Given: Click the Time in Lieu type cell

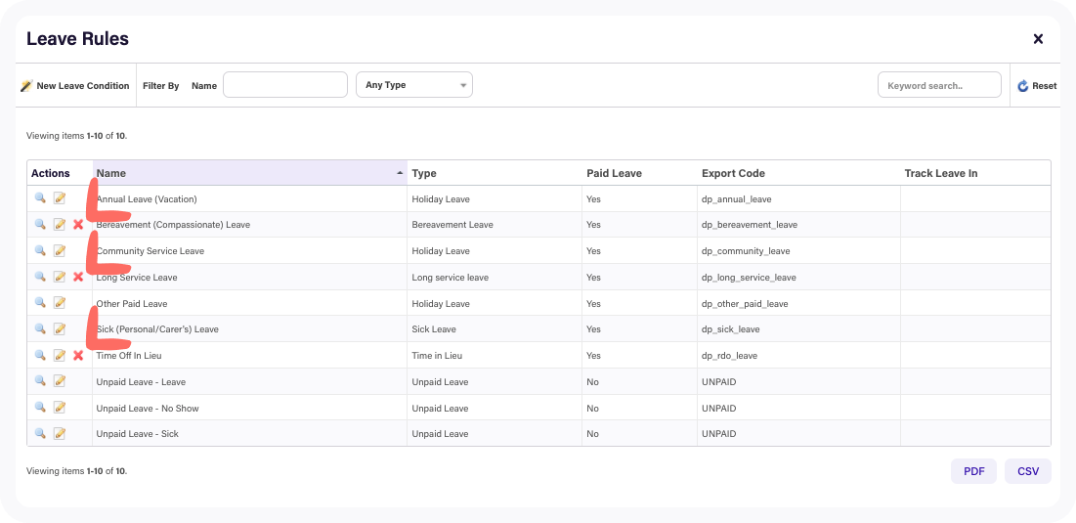Looking at the screenshot, I should pos(495,356).
